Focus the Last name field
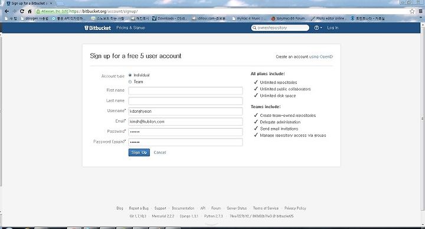The width and height of the screenshot is (425, 229). (185, 101)
